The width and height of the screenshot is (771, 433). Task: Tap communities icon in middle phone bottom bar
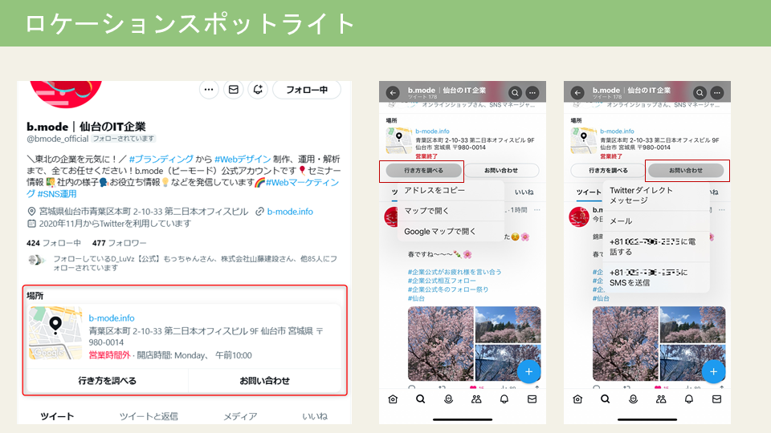coord(476,399)
